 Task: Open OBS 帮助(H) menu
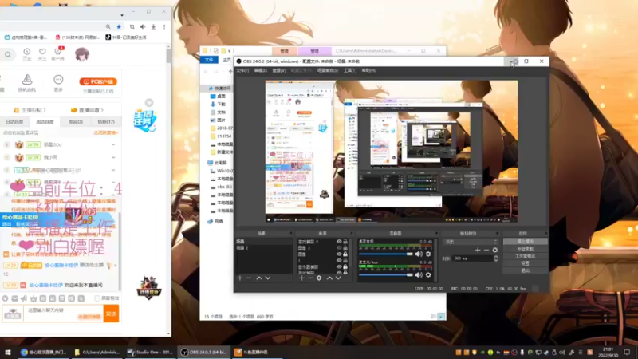368,70
